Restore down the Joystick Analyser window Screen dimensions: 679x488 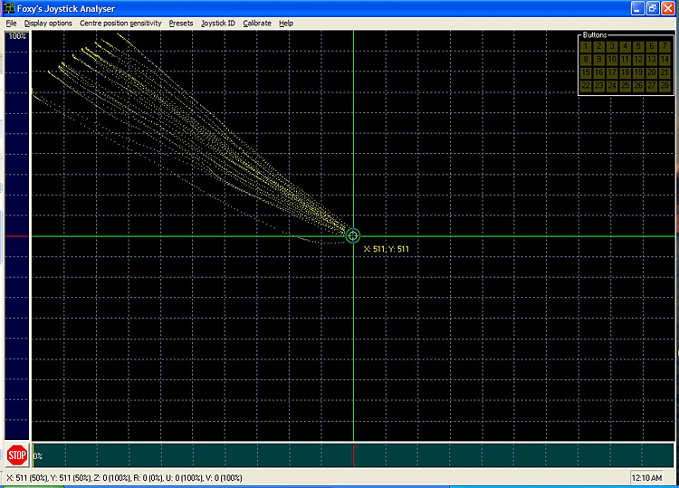tap(653, 8)
